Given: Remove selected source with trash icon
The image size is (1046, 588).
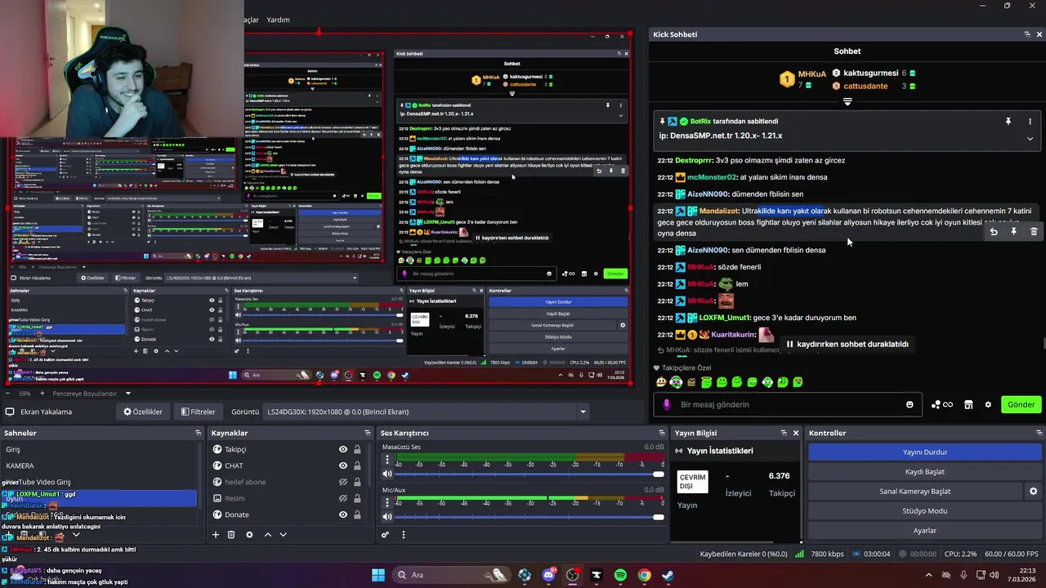Looking at the screenshot, I should coord(231,535).
